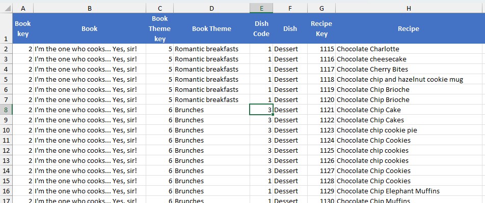Select row 8 header number
Viewport: 485px width, 203px height.
(6, 110)
